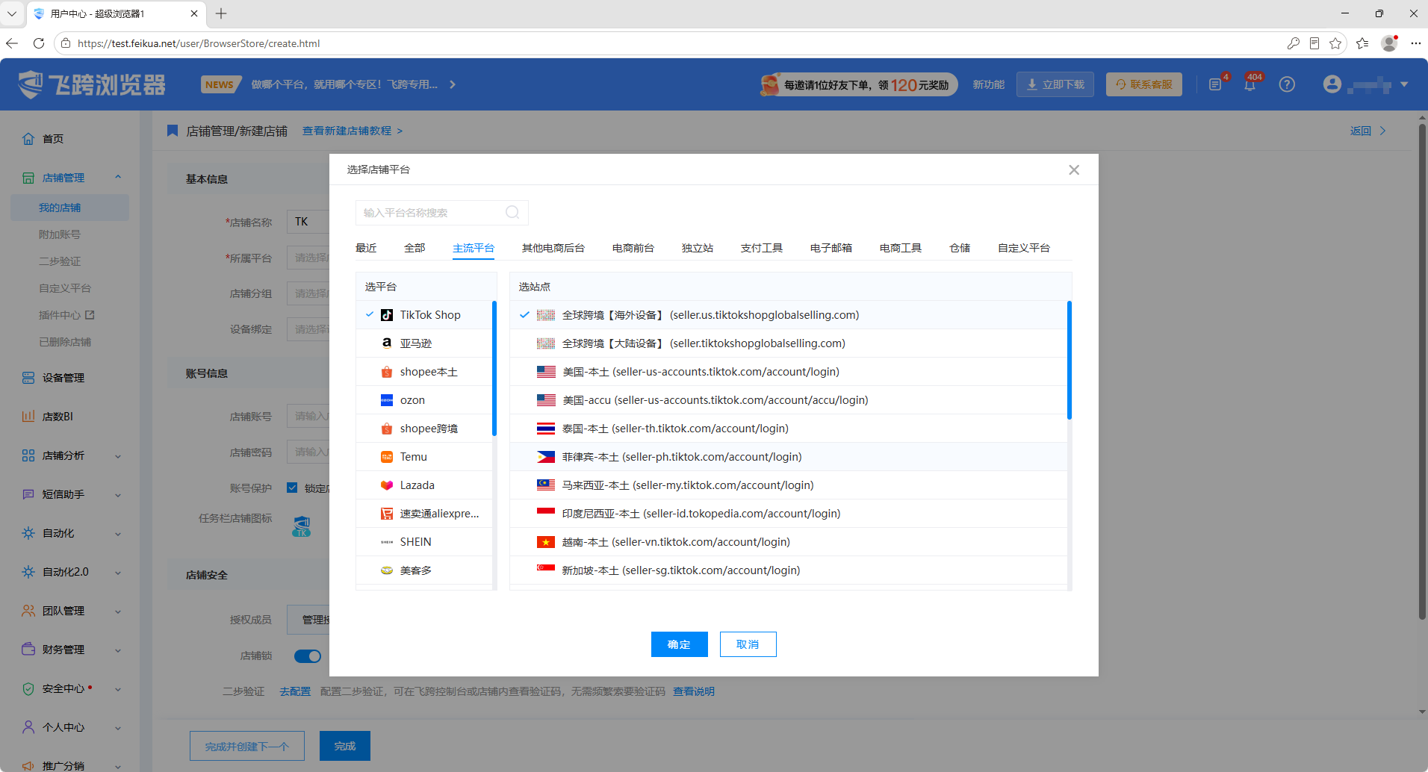The image size is (1428, 772).
Task: Expand the 团队管理 sidebar menu
Action: pyautogui.click(x=118, y=611)
